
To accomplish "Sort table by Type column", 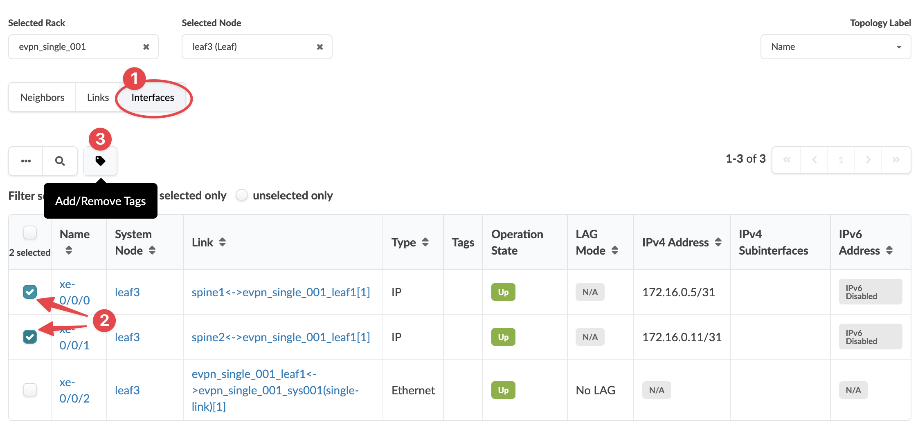I will click(425, 242).
